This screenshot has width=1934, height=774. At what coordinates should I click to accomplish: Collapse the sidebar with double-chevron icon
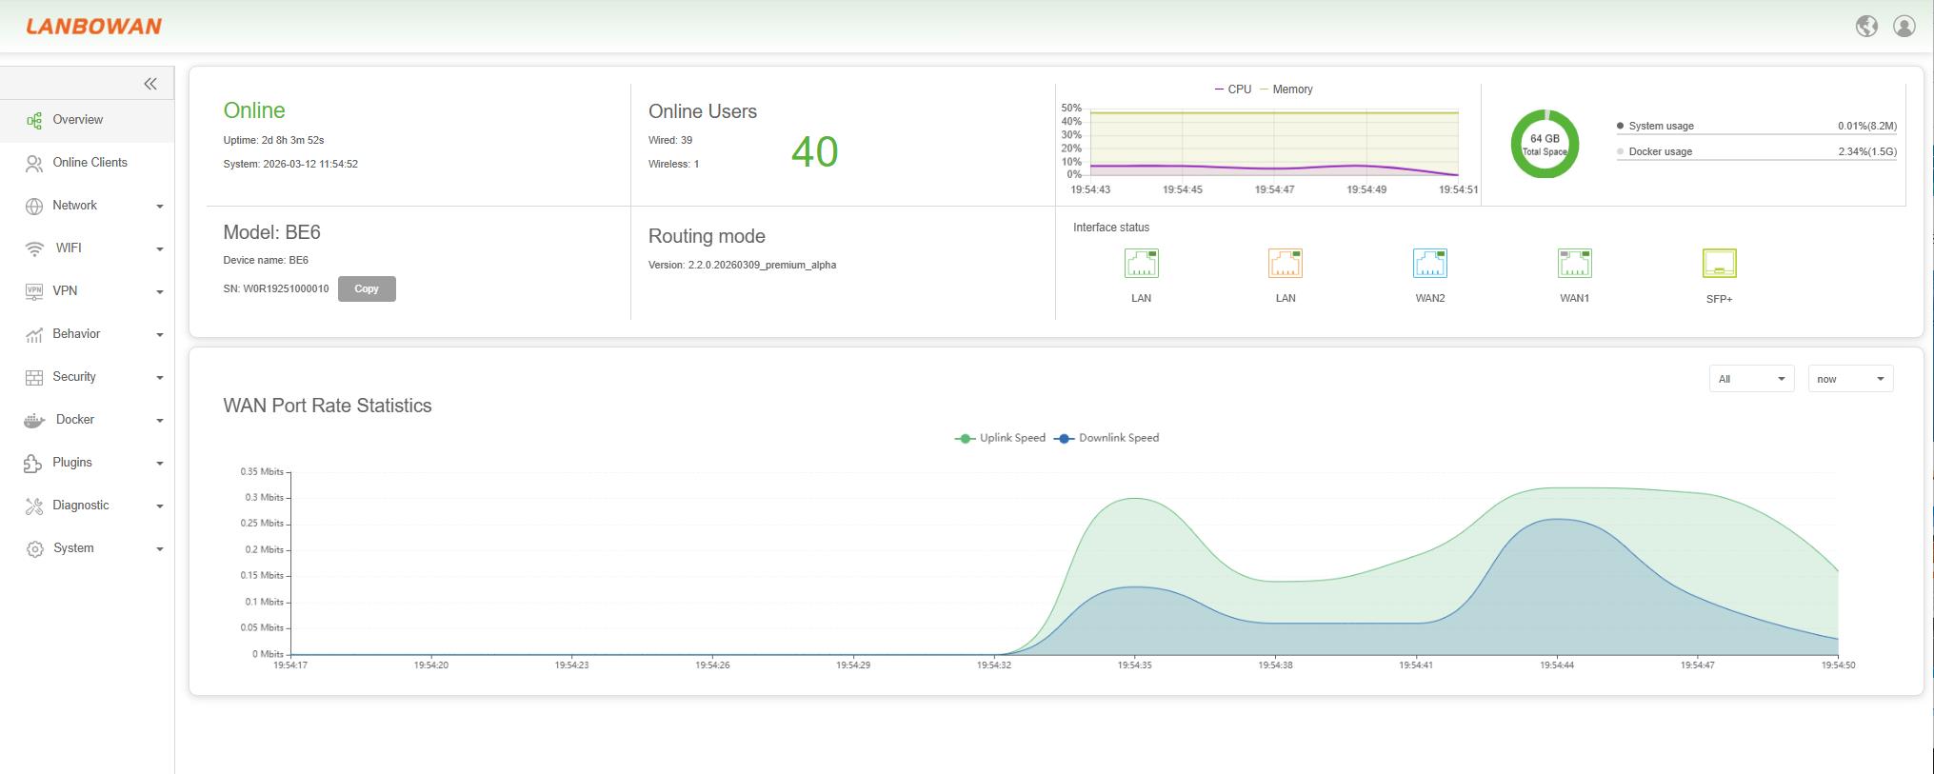(x=150, y=84)
